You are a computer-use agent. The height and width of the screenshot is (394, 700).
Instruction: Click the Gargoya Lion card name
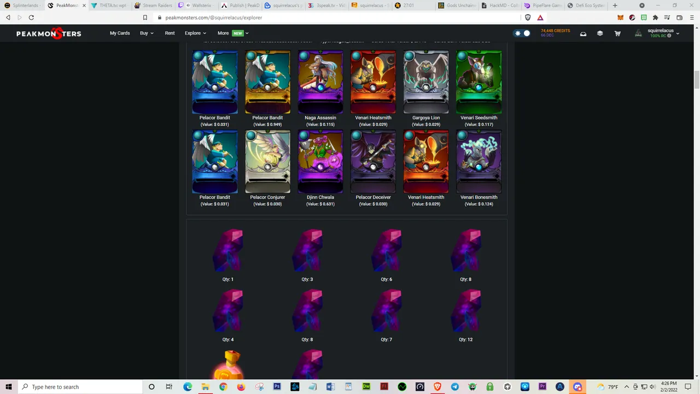pyautogui.click(x=426, y=118)
